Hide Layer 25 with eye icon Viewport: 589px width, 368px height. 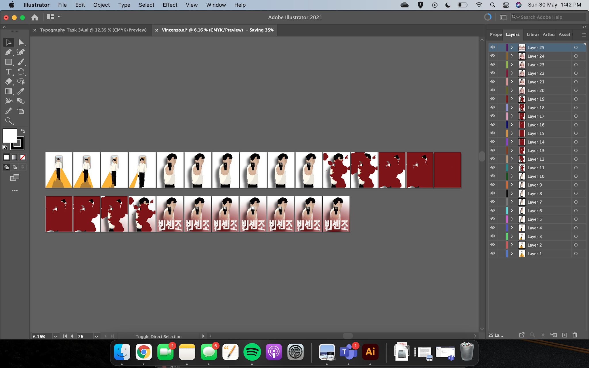[x=493, y=47]
